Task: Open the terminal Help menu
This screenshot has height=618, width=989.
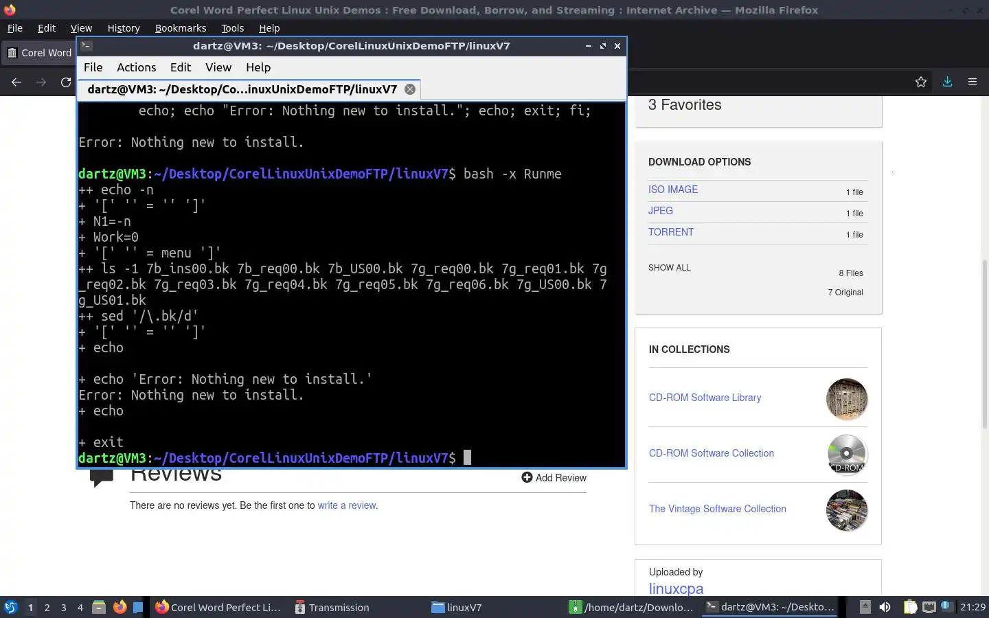Action: point(258,67)
